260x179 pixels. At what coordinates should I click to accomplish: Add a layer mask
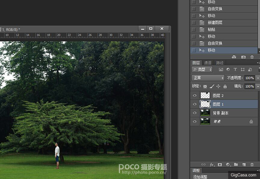(x=220, y=164)
